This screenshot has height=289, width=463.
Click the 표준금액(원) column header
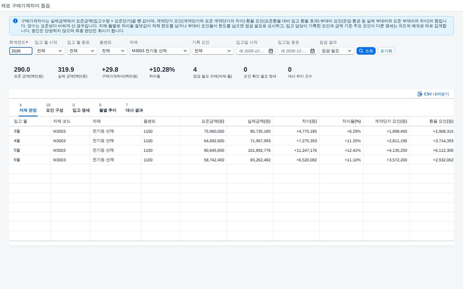click(x=204, y=121)
